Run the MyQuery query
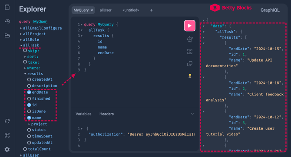This screenshot has height=157, width=291. pyautogui.click(x=189, y=26)
